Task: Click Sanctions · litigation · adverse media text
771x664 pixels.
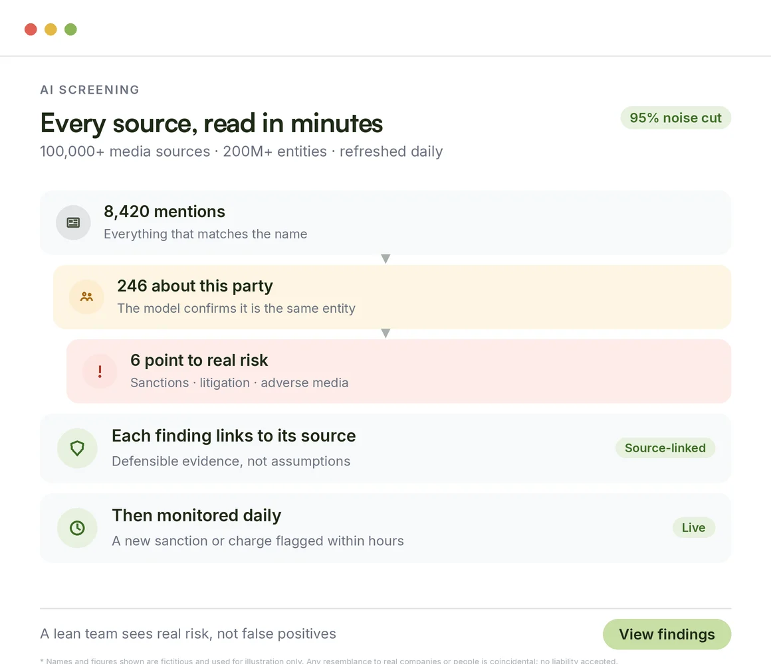Action: click(x=239, y=382)
